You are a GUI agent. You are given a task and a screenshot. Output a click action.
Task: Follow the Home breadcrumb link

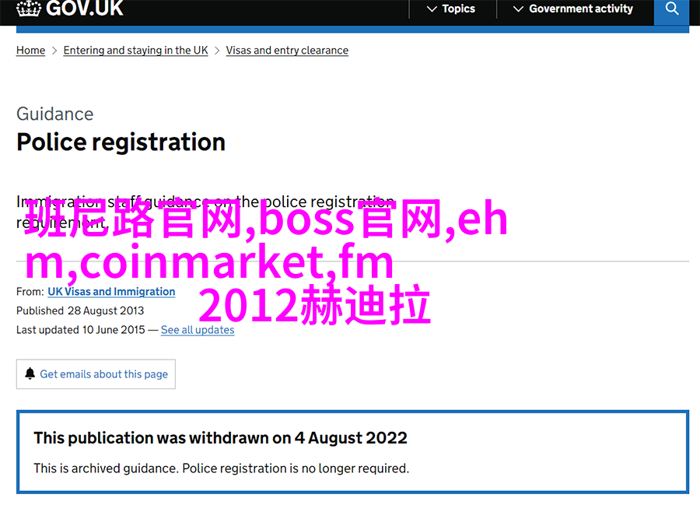pyautogui.click(x=31, y=51)
